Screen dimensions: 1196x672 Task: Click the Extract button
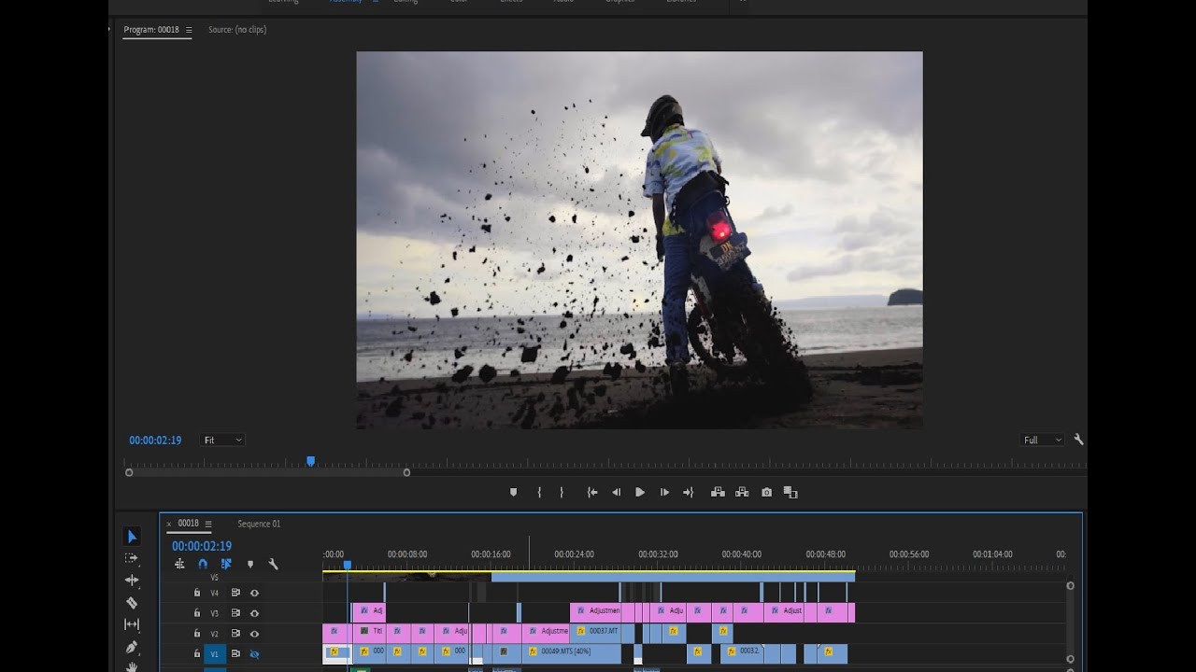[742, 492]
